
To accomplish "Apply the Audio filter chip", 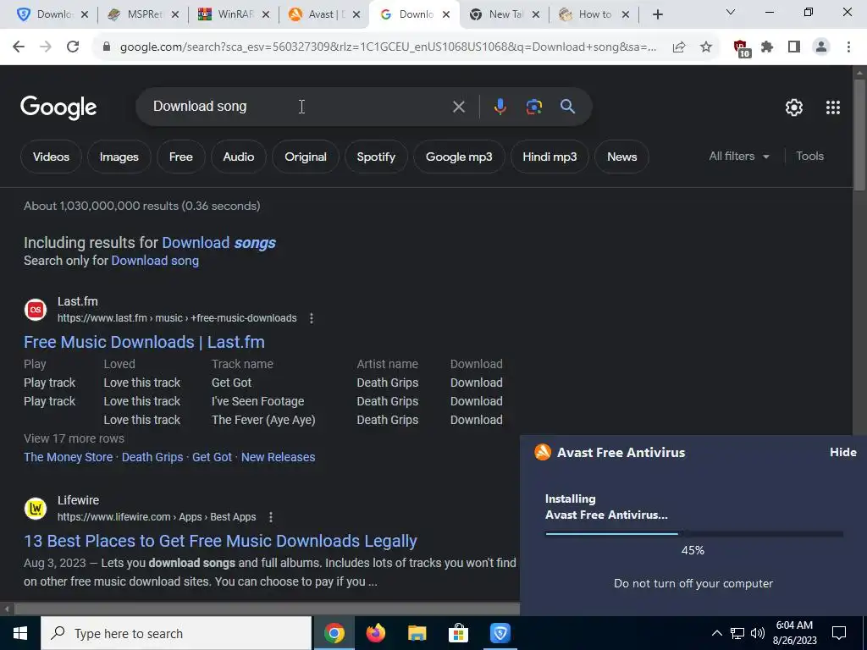I will tap(238, 157).
